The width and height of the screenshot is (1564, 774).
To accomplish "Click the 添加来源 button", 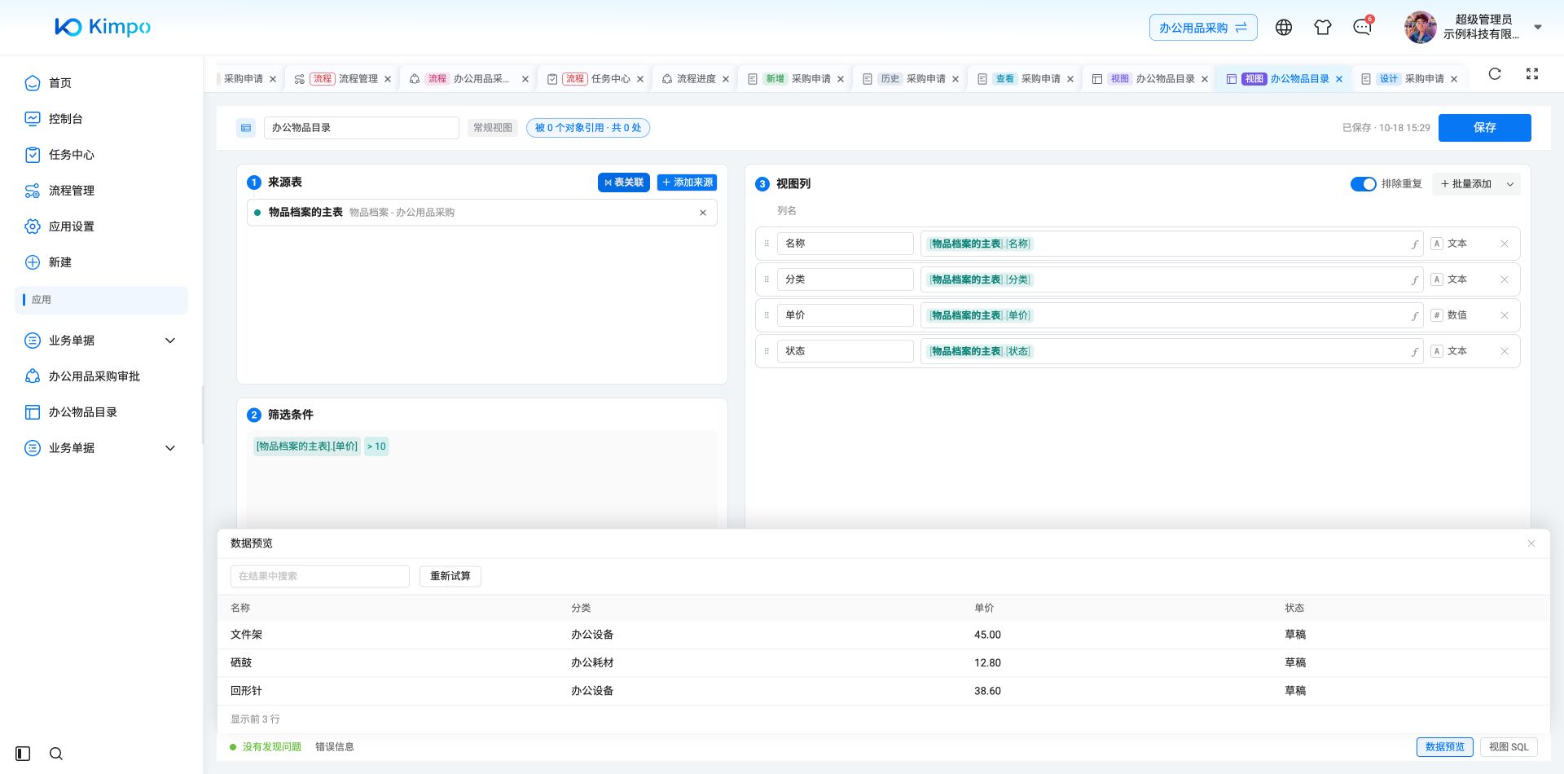I will point(688,183).
